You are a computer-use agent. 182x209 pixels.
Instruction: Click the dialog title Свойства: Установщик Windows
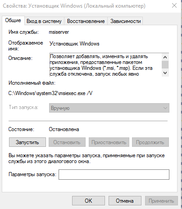[74, 6]
